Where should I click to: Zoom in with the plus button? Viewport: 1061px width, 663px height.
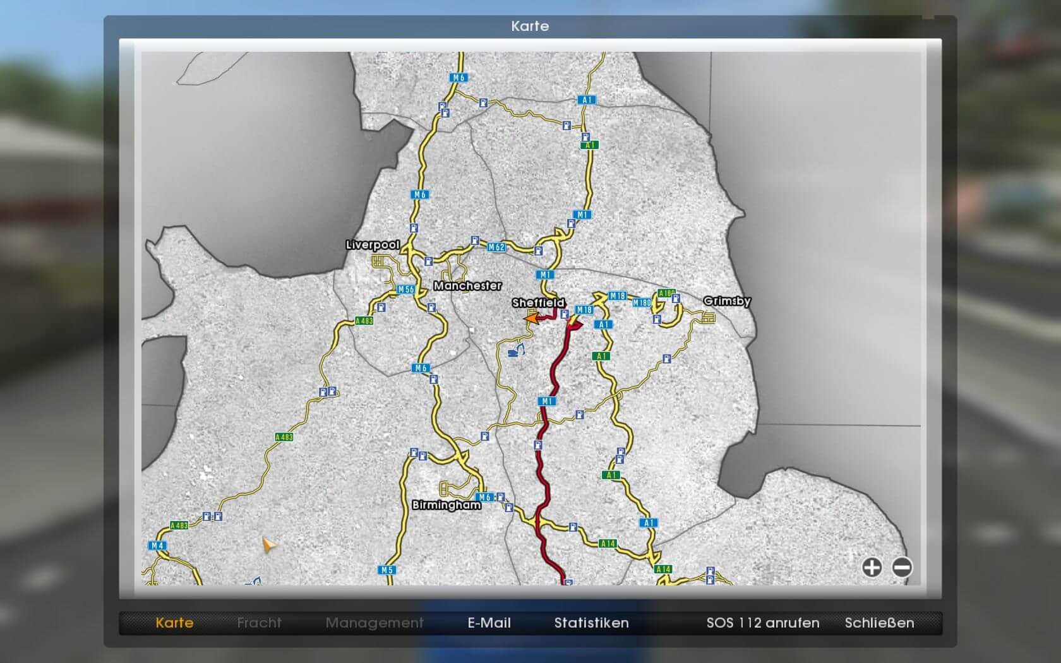tap(872, 568)
